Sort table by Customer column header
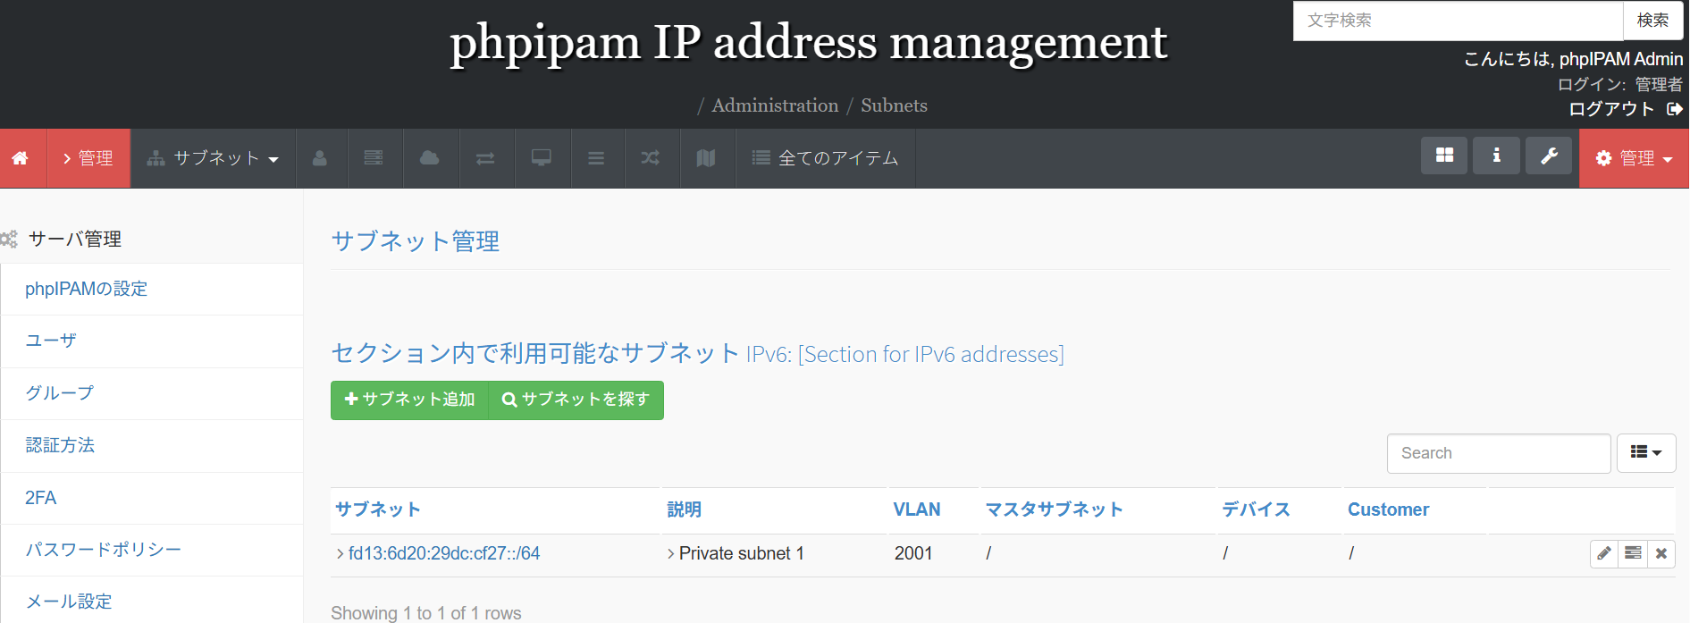Screen dimensions: 1690x623 1388,509
